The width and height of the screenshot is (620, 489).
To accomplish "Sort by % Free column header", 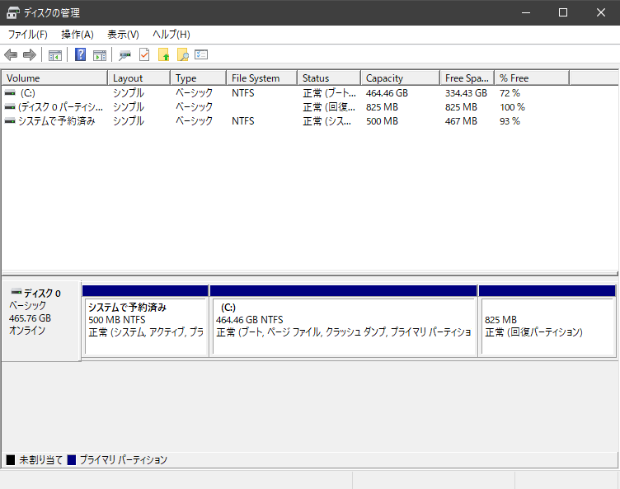I will [532, 78].
